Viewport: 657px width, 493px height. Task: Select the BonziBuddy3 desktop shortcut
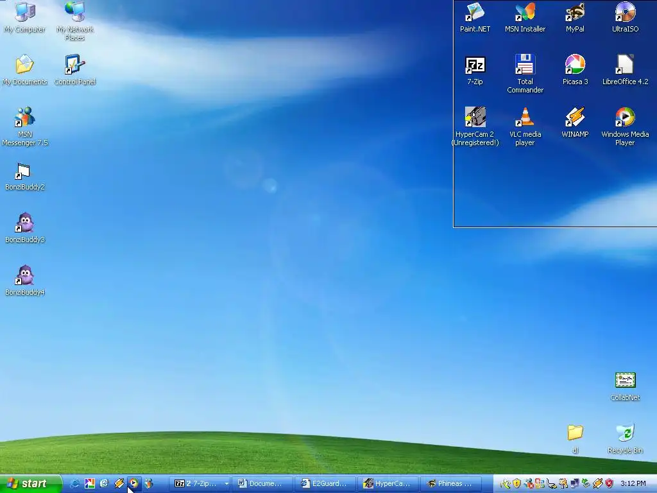pyautogui.click(x=25, y=228)
